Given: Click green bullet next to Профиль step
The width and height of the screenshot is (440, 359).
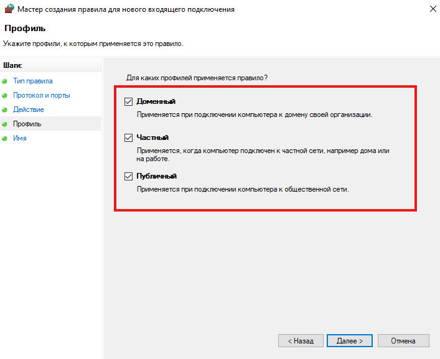Looking at the screenshot, I should pos(5,124).
